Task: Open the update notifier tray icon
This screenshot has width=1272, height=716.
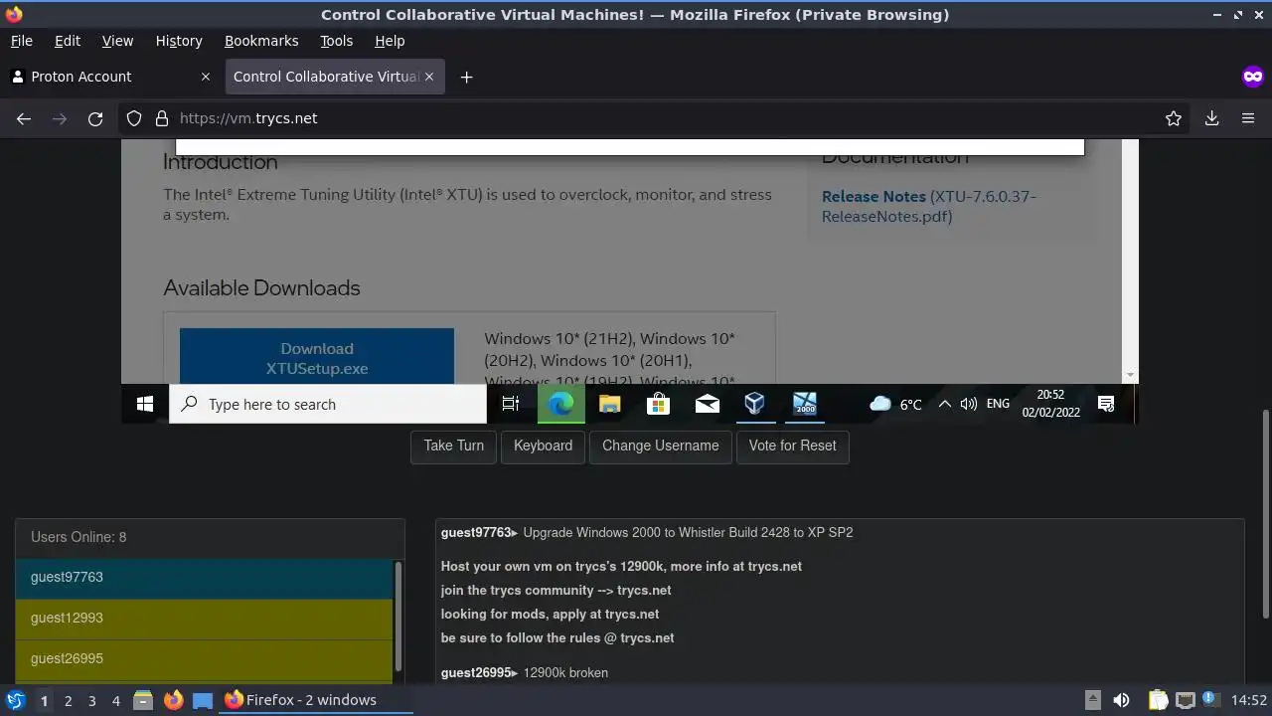Action: coord(1209,699)
